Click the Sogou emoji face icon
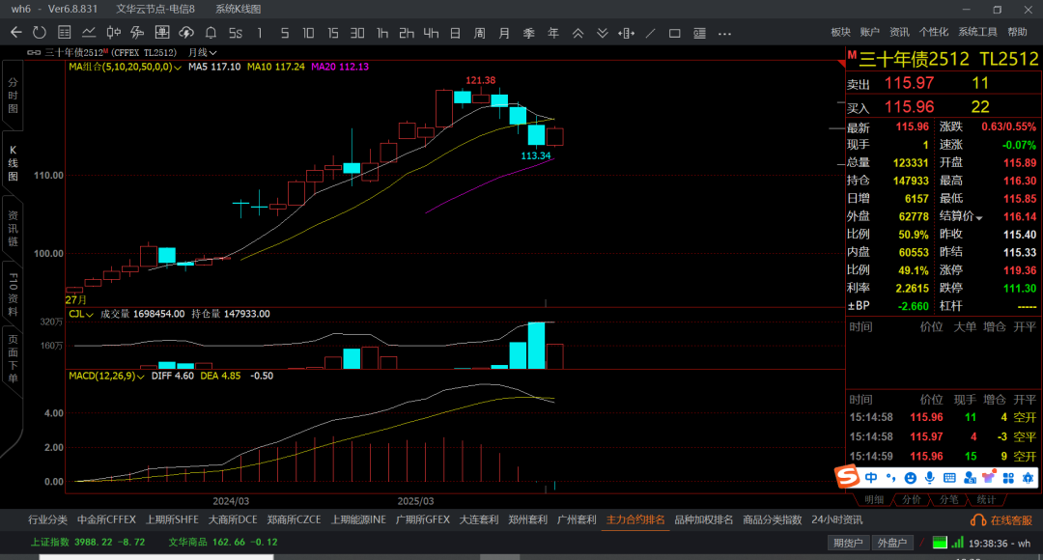The width and height of the screenshot is (1043, 560). 911,478
